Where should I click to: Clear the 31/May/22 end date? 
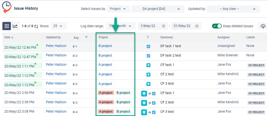tap(197, 26)
